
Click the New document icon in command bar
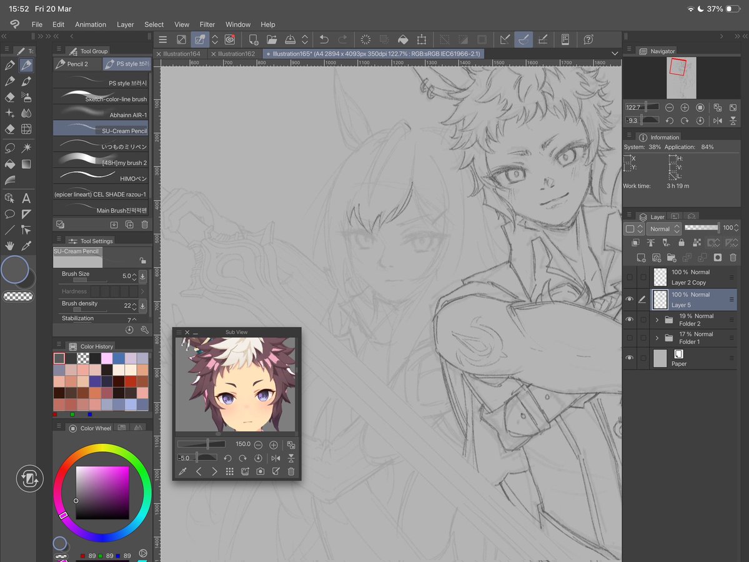(x=253, y=39)
